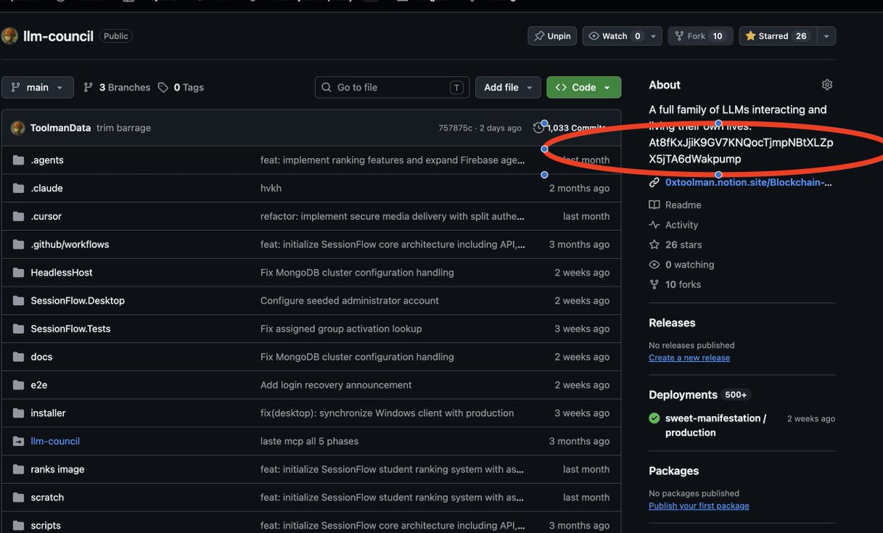Open the SessionFlow.Desktop folder
Image resolution: width=883 pixels, height=533 pixels.
(x=78, y=301)
